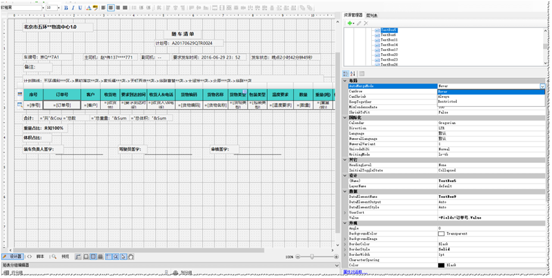Click the center text alignment icon
Screen dimensions: 552x278
click(110, 6)
